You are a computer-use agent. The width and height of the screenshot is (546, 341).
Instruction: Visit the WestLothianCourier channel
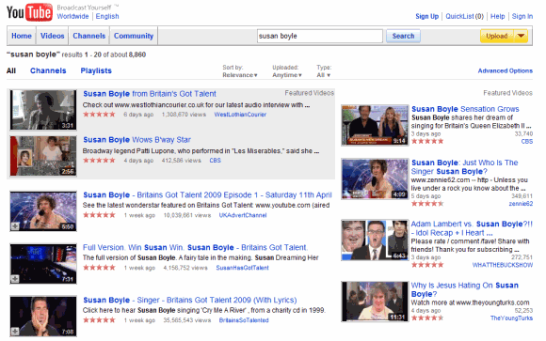click(x=240, y=115)
